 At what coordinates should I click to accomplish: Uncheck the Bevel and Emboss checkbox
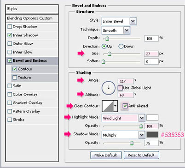pyautogui.click(x=10, y=60)
